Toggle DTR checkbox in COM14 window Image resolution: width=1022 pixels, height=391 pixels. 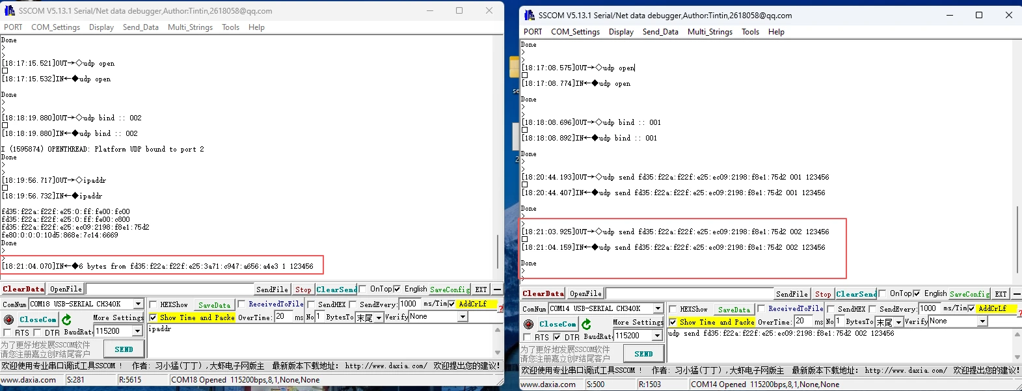click(x=557, y=337)
